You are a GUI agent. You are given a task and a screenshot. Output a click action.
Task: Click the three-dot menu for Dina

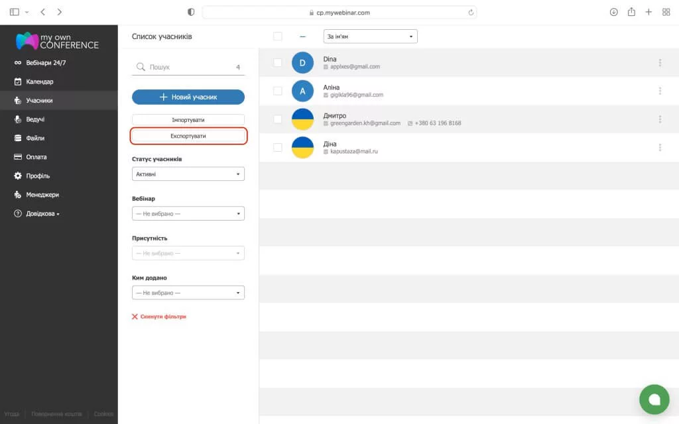pyautogui.click(x=660, y=63)
